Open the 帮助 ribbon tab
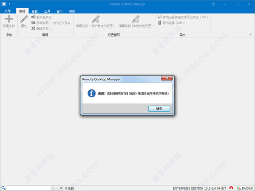255x191 pixels. tap(72, 11)
